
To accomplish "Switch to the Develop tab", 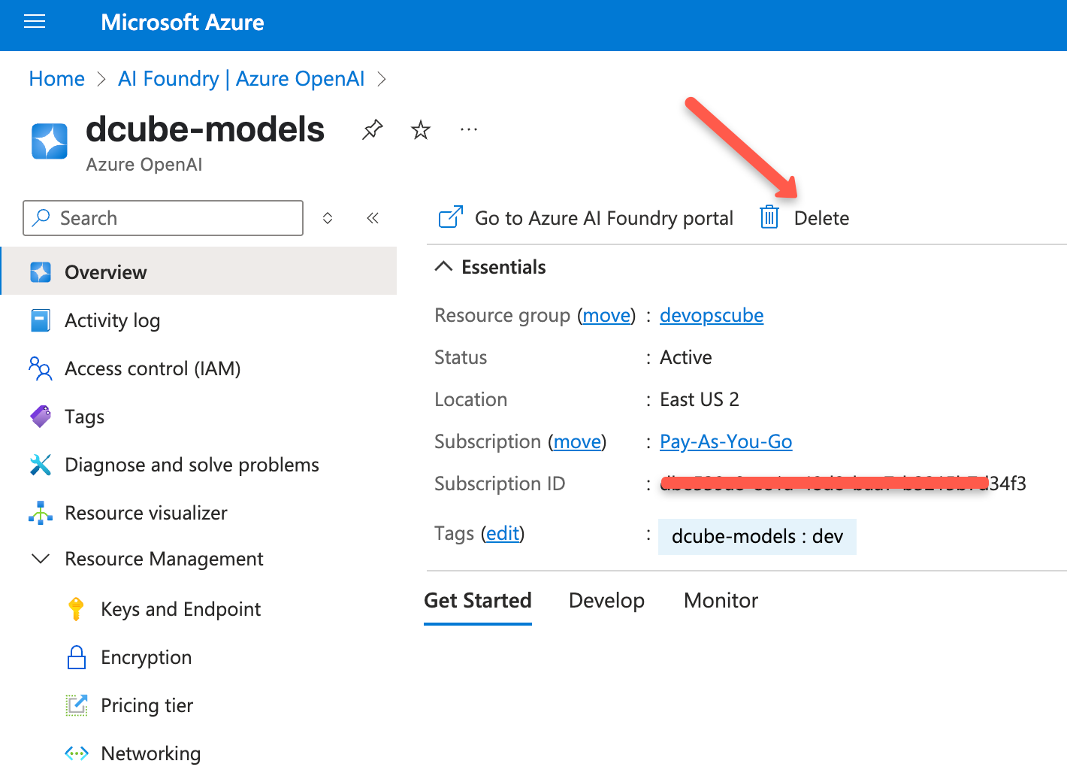I will pyautogui.click(x=606, y=600).
